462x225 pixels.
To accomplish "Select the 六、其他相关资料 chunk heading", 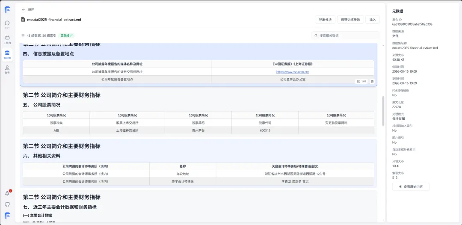I will pyautogui.click(x=41, y=156).
